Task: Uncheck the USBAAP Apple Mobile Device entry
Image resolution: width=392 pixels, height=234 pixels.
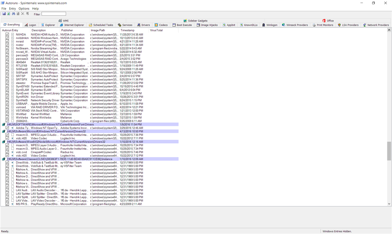Action: 7,104
